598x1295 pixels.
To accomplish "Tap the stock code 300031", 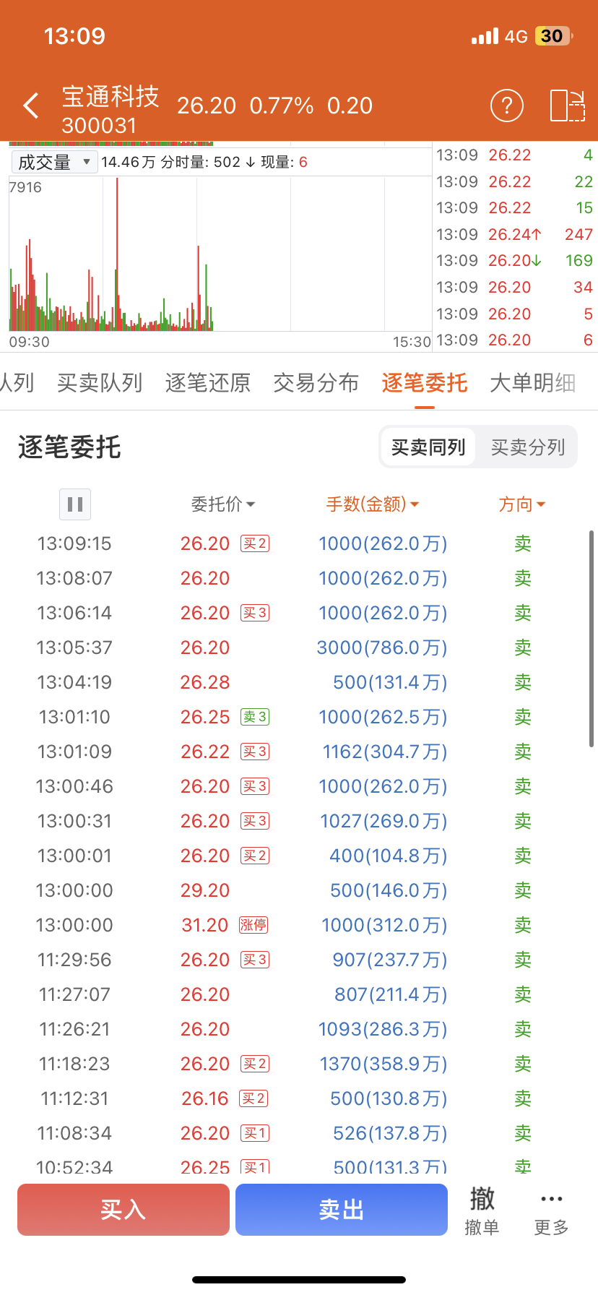I will coord(99,126).
